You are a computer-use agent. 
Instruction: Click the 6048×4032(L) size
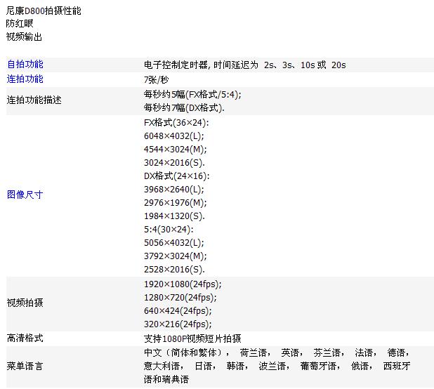click(174, 136)
